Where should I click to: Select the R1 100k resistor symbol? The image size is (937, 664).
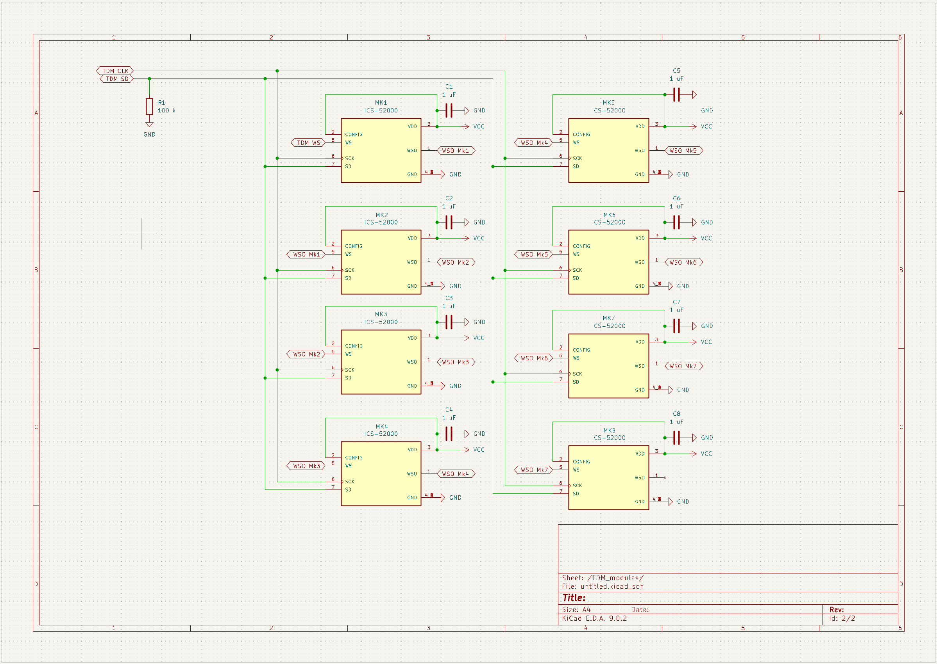[x=149, y=106]
